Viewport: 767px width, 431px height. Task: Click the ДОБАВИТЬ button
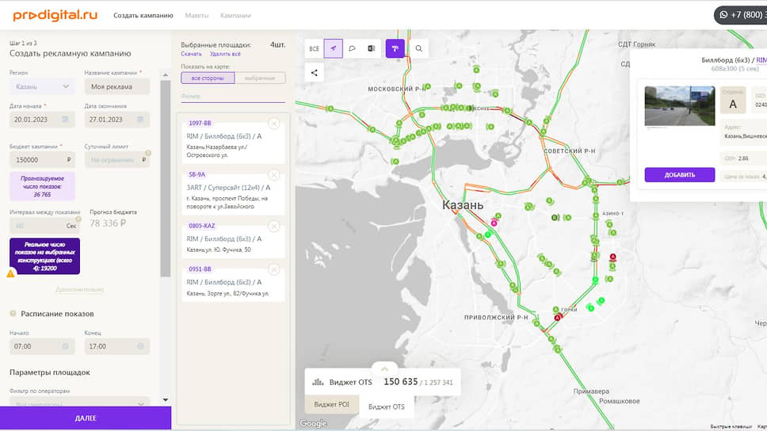click(679, 174)
